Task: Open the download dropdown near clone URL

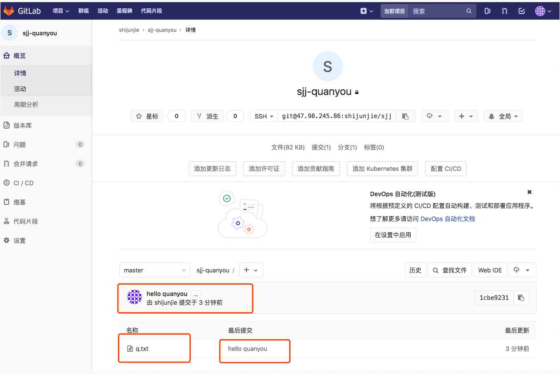Action: pos(435,116)
